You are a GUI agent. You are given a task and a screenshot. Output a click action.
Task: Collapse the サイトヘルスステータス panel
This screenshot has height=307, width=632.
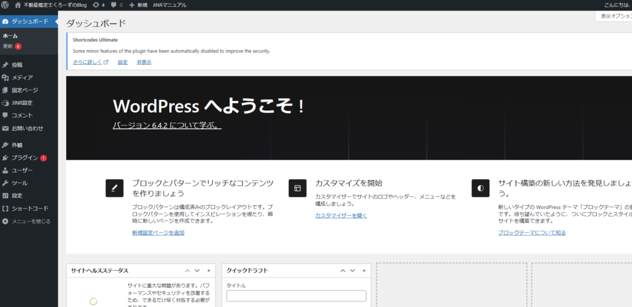coord(209,271)
